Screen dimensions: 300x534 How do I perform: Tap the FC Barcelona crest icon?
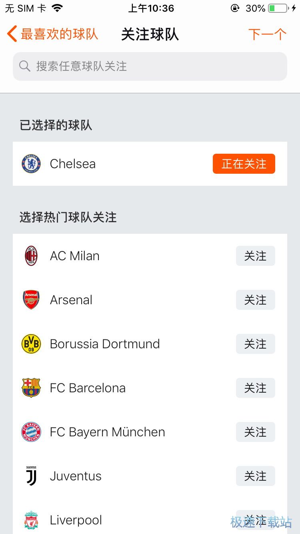point(31,388)
